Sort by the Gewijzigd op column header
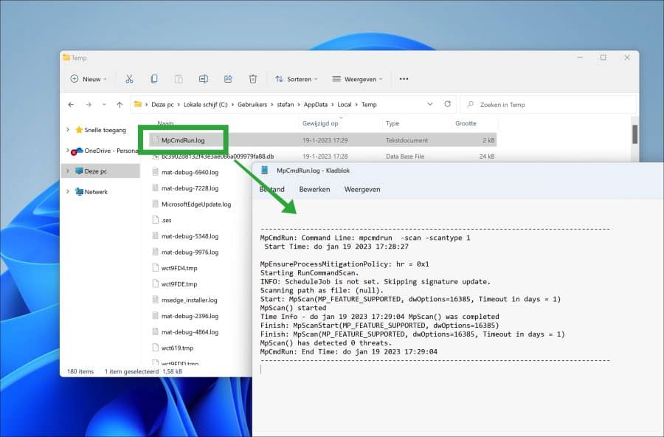The image size is (664, 437). [x=320, y=123]
